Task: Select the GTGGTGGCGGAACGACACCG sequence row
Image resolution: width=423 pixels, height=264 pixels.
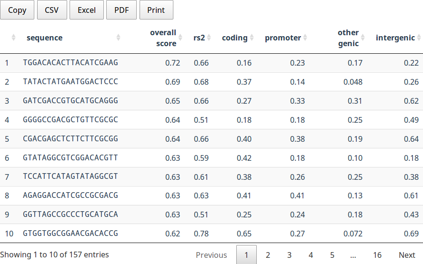Action: [70, 234]
